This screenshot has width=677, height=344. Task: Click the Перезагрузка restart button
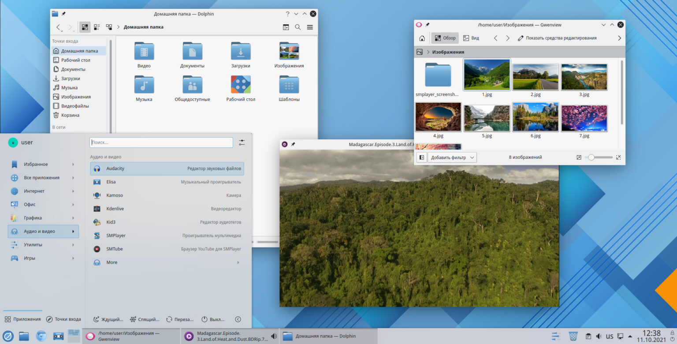tap(180, 319)
